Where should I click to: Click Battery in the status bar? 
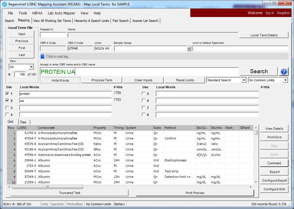click(120, 204)
